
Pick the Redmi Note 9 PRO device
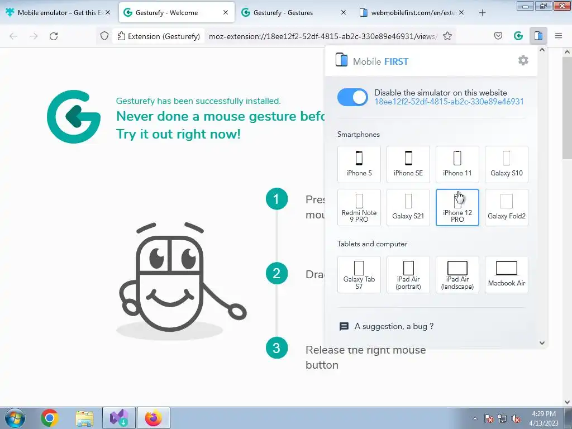(x=359, y=208)
